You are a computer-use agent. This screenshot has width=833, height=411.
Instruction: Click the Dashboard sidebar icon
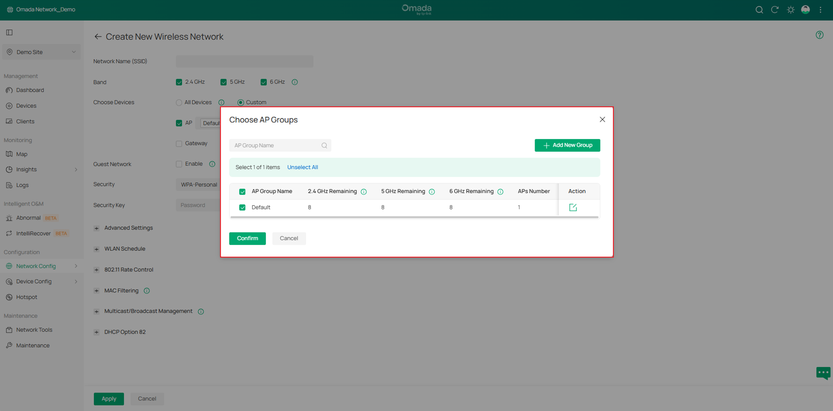10,90
